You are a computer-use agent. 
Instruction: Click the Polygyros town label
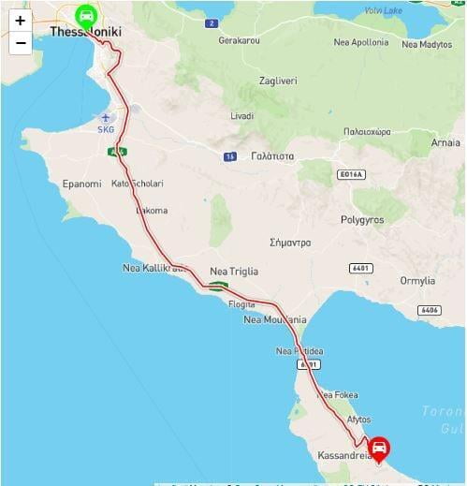pos(362,220)
